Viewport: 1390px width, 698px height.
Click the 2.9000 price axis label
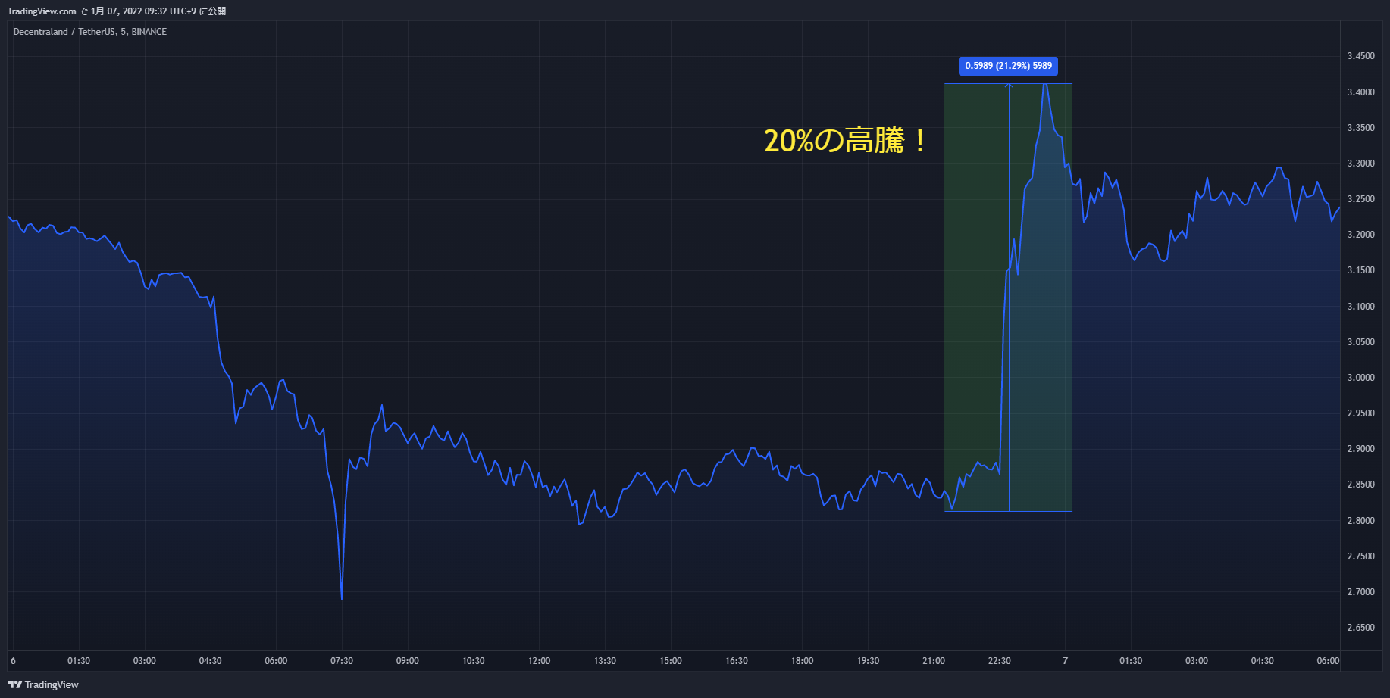click(x=1360, y=449)
